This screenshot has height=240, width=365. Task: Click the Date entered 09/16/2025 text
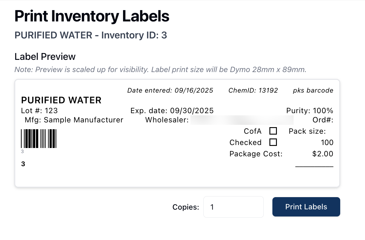point(170,91)
